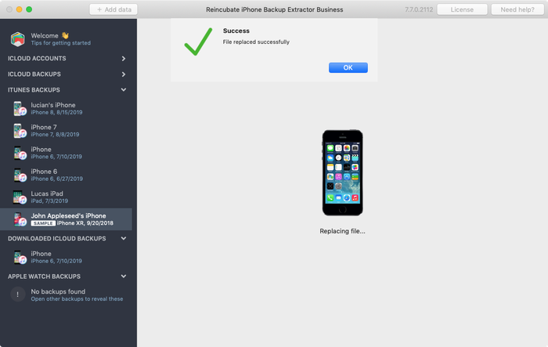Screen dimensions: 548x347
Task: Click the ICLOUD ACCOUNTS heading
Action: pos(37,59)
